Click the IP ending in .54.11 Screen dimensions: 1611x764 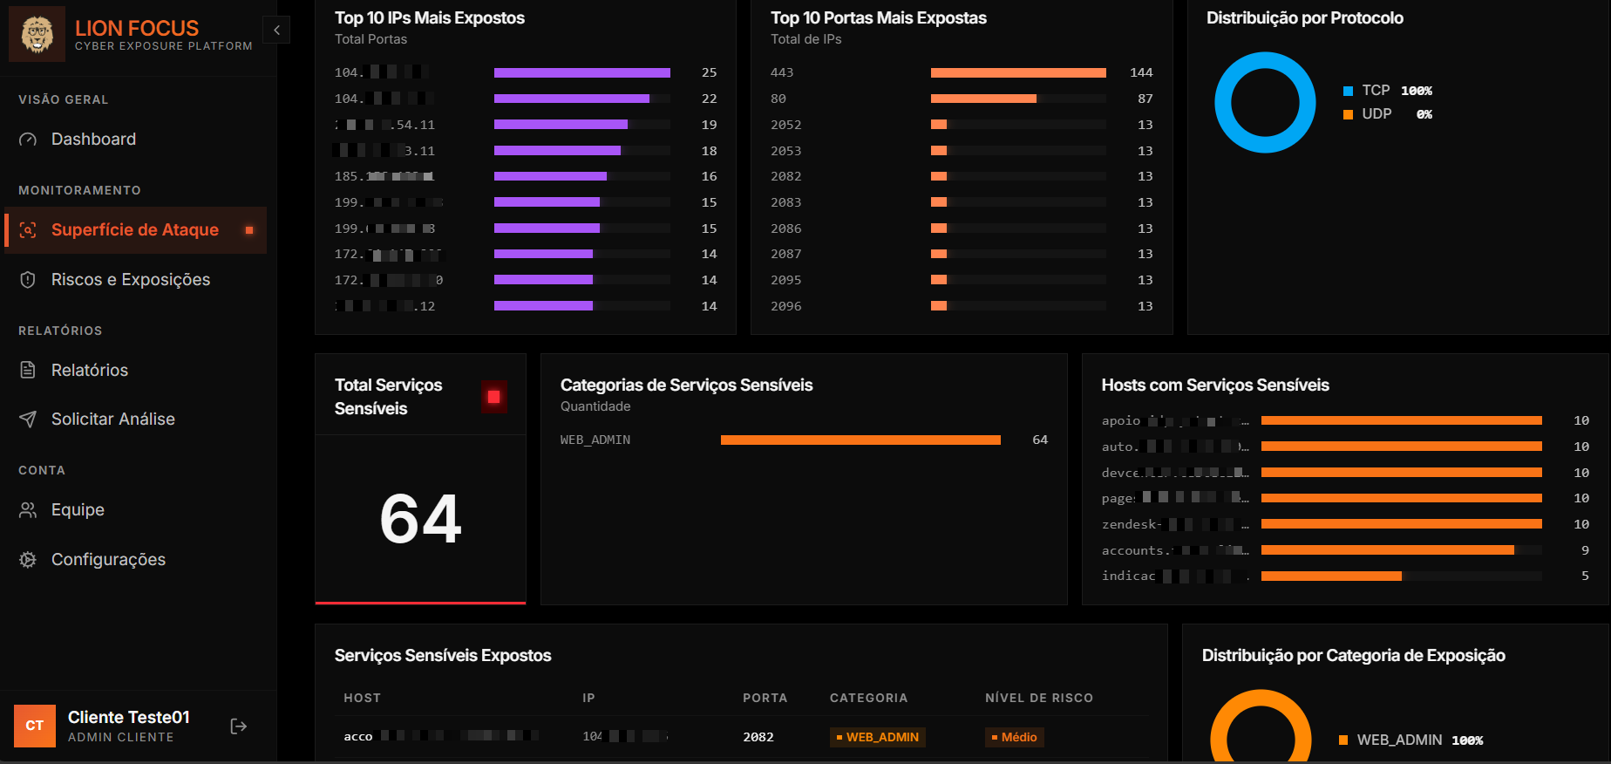(384, 125)
